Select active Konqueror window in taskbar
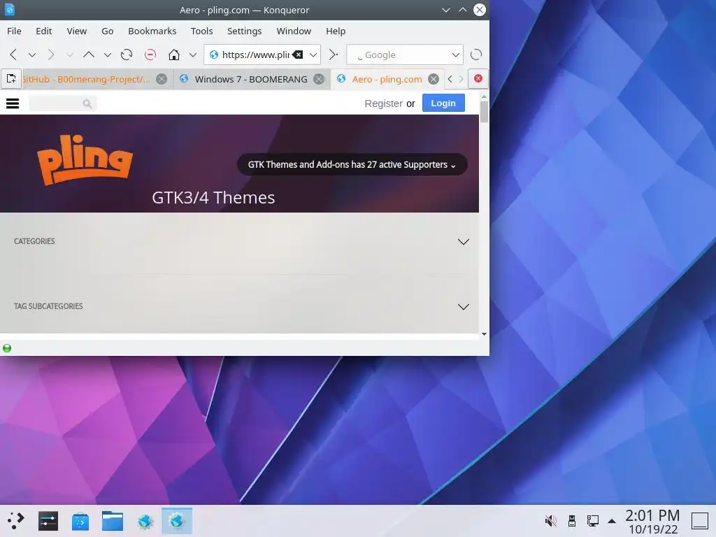The image size is (716, 537). 177,521
